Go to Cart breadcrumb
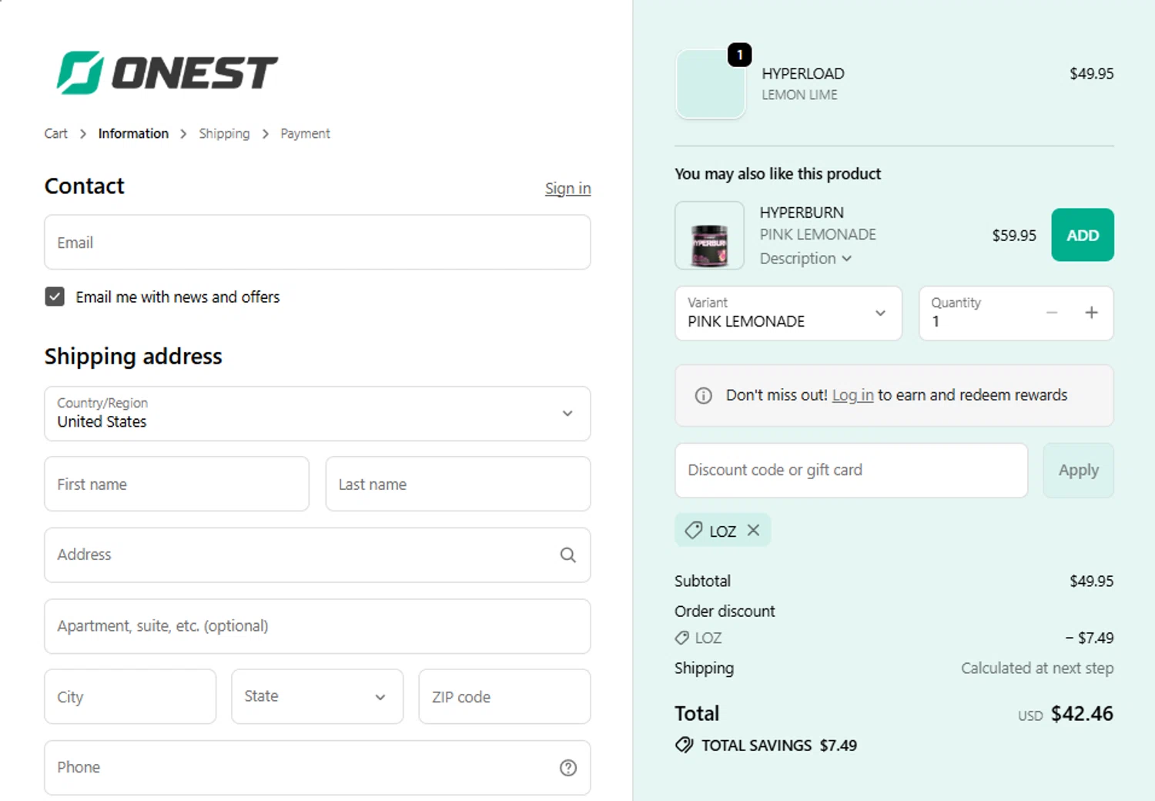The image size is (1155, 801). click(x=55, y=133)
